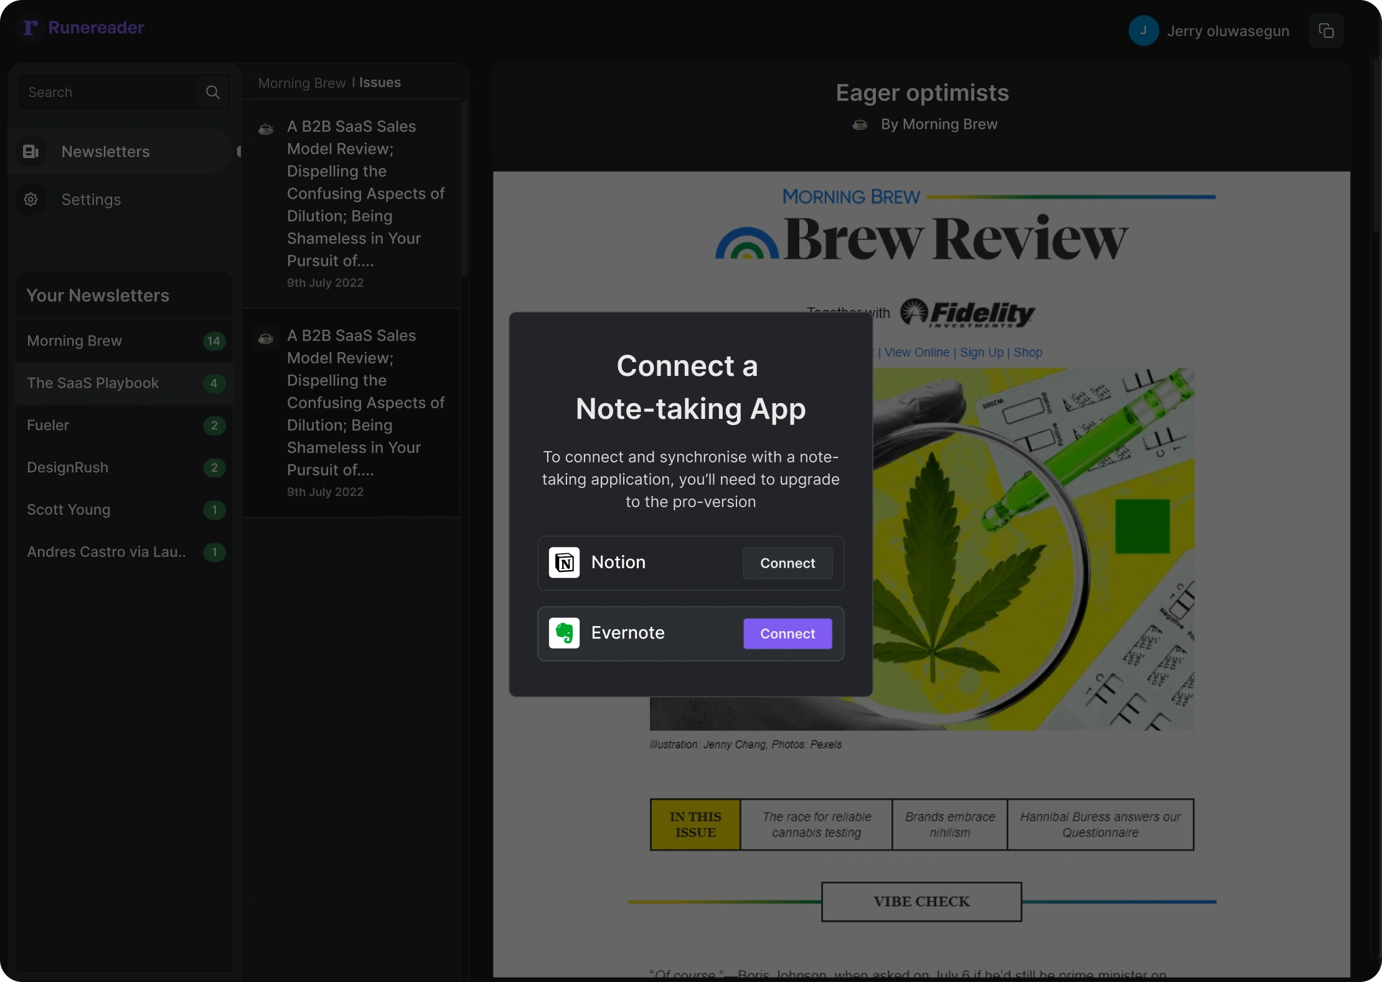Click the Scott Young count badge 1

click(x=214, y=510)
